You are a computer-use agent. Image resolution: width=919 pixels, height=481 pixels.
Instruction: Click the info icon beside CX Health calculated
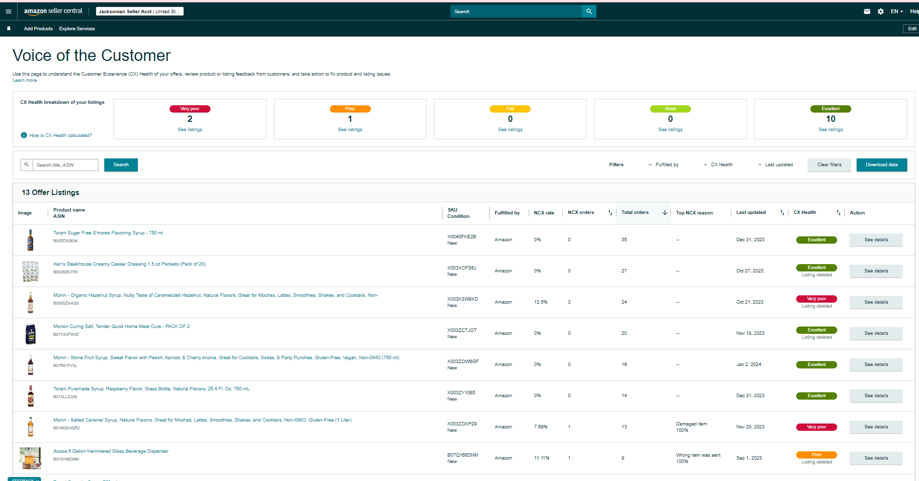coord(24,135)
